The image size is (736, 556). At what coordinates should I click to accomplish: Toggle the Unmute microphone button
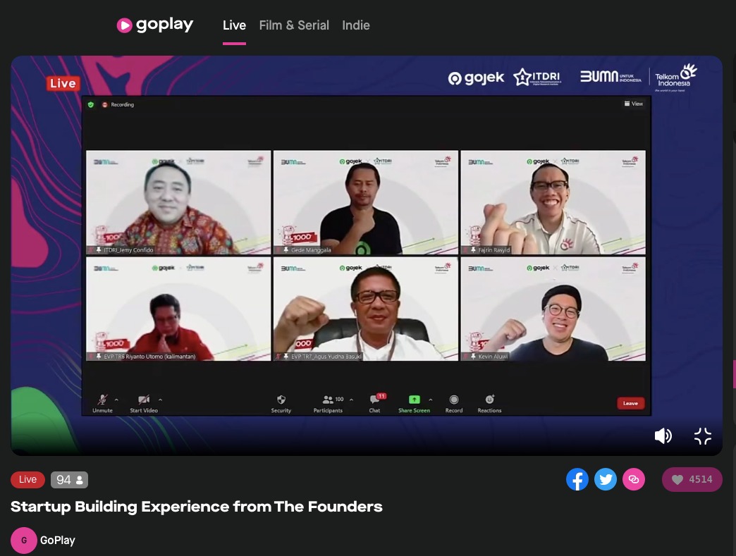click(x=102, y=403)
